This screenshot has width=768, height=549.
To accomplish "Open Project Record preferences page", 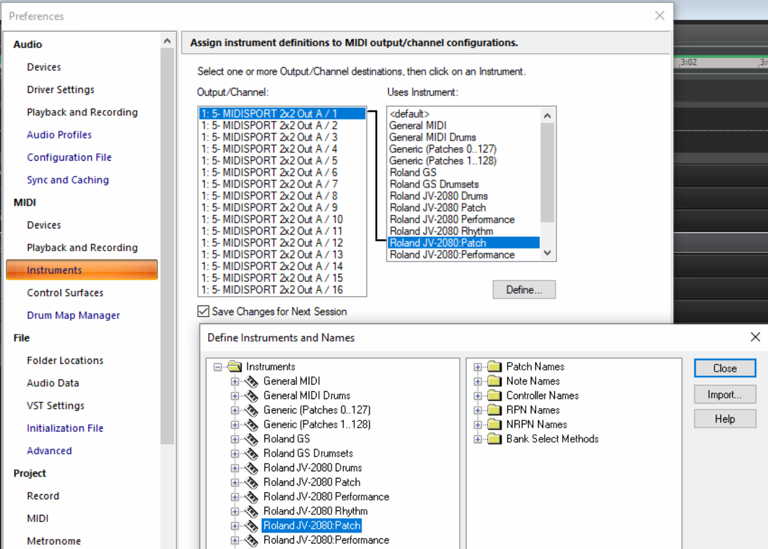I will pyautogui.click(x=43, y=496).
